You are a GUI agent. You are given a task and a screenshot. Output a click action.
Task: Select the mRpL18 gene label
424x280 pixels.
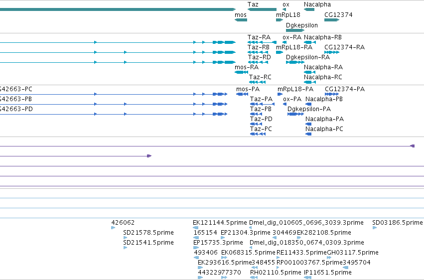[288, 14]
